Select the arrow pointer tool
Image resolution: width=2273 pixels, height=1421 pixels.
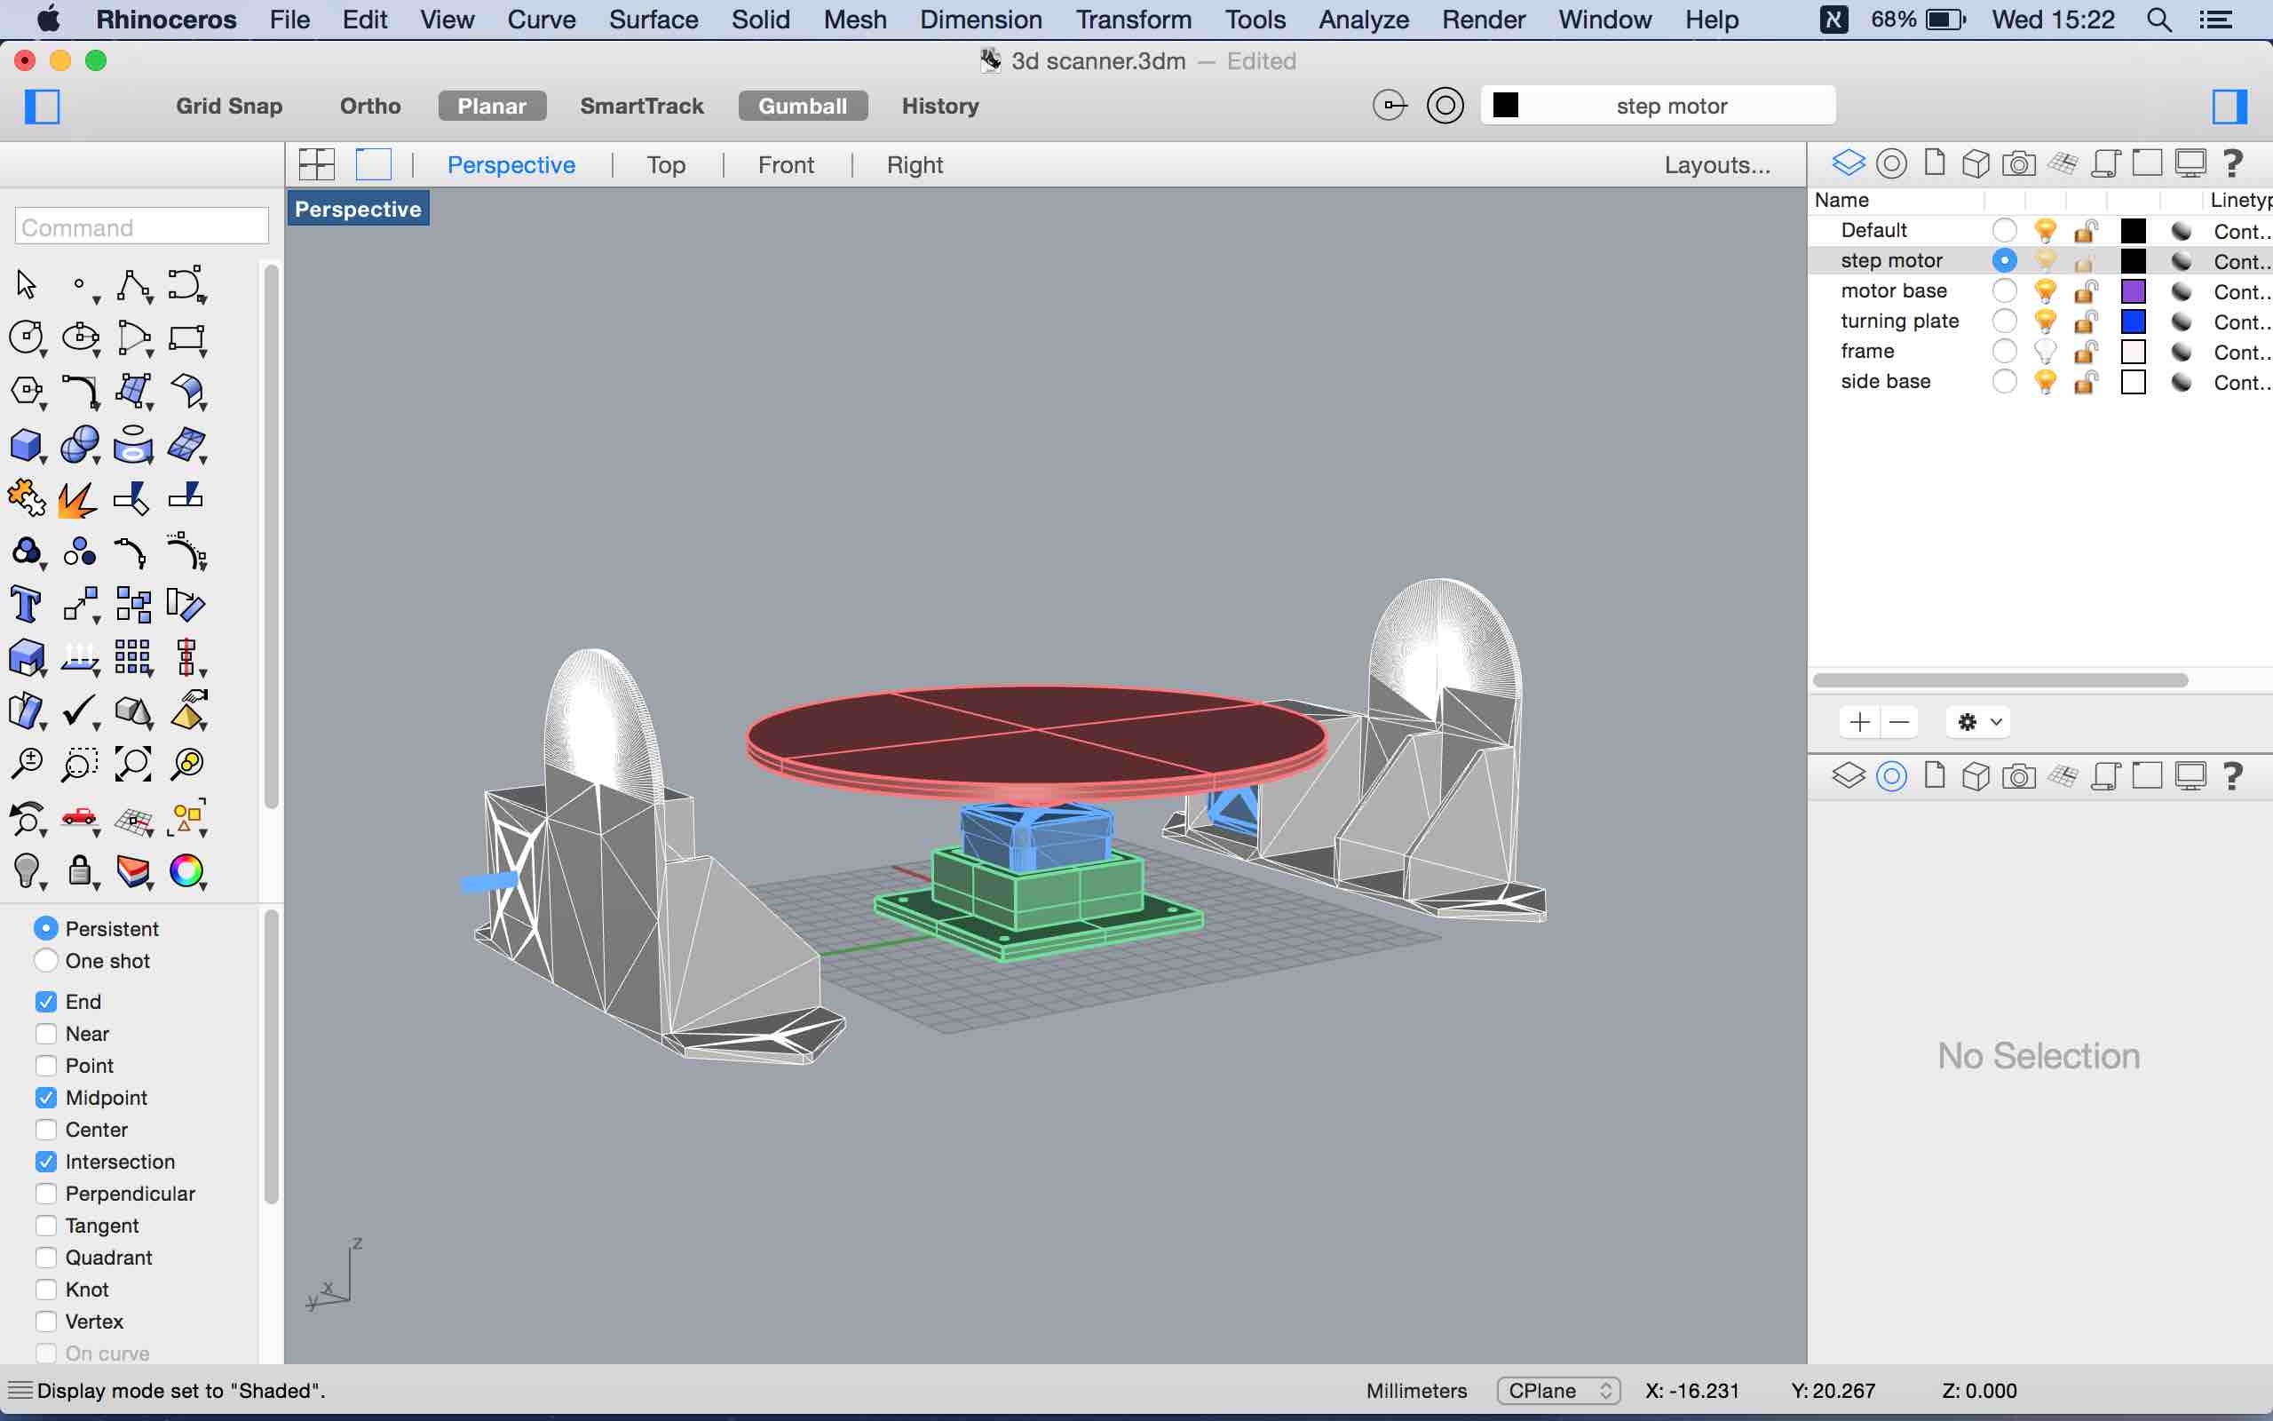click(x=27, y=284)
